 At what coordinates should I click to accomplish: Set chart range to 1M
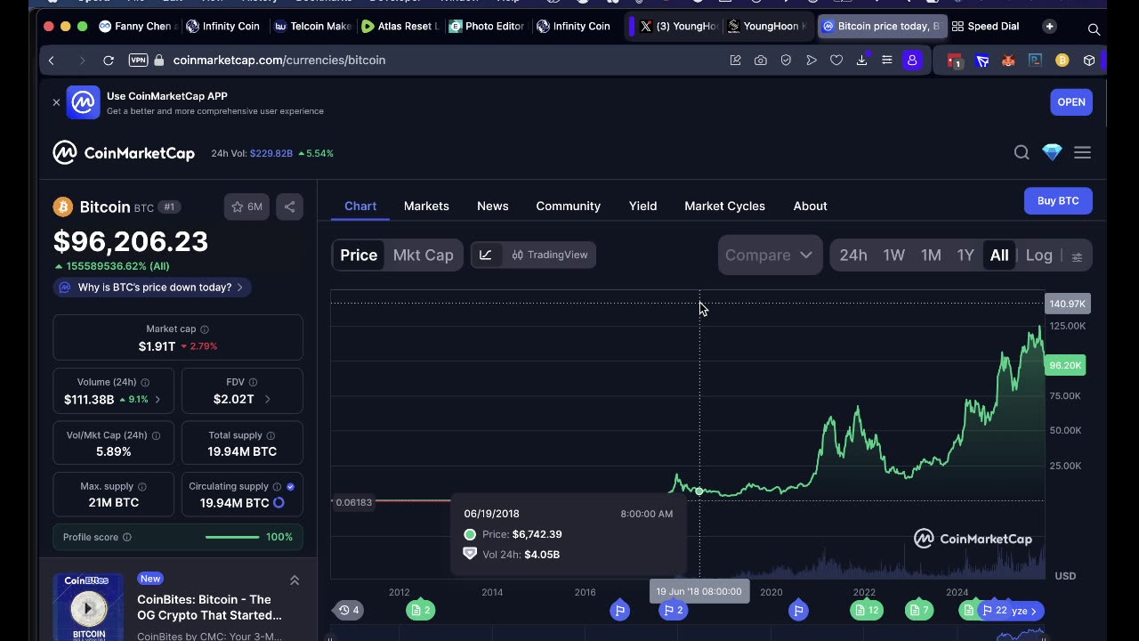(x=931, y=256)
